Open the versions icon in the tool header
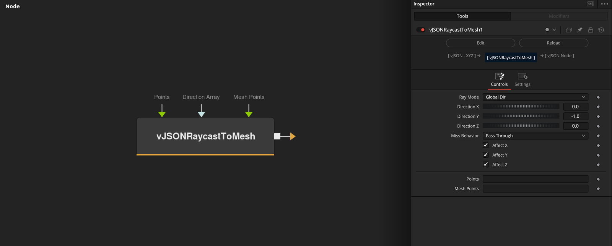This screenshot has width=612, height=246. [569, 30]
